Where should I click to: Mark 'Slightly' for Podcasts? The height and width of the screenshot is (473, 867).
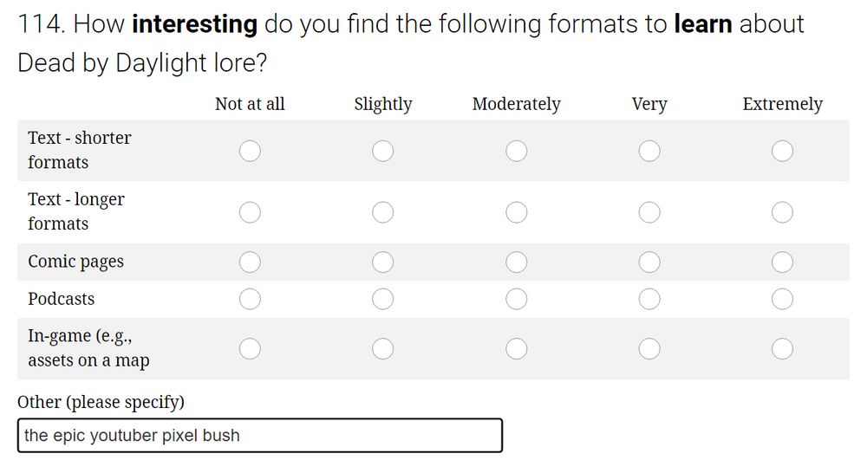click(382, 299)
